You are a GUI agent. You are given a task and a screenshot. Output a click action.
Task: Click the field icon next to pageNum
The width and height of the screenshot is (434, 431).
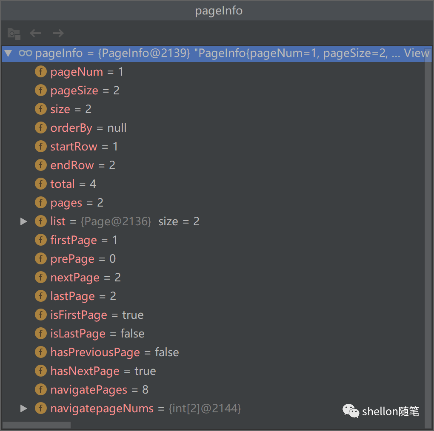[40, 72]
